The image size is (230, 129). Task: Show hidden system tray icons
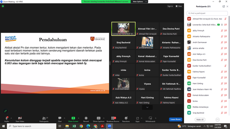pos(204,126)
